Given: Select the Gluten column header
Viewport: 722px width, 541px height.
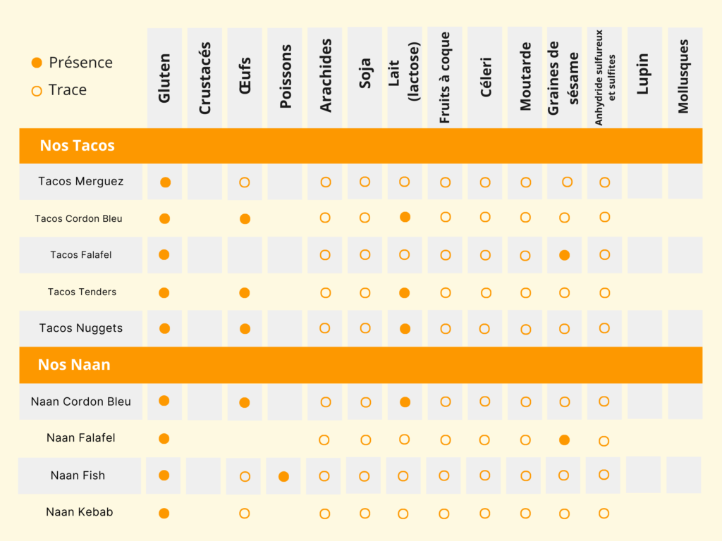Looking at the screenshot, I should point(164,77).
